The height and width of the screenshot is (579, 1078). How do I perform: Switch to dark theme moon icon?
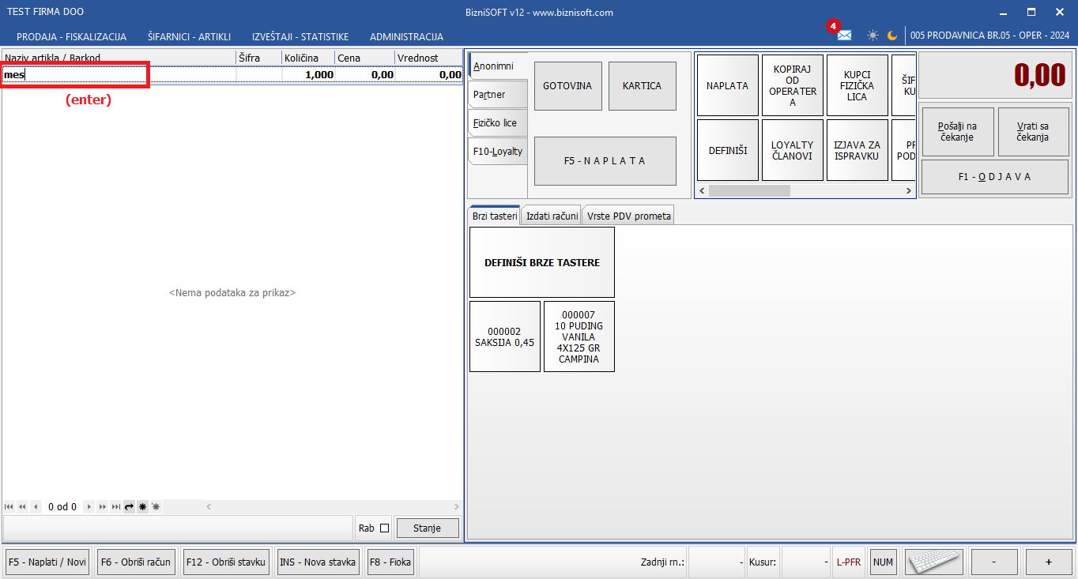892,36
